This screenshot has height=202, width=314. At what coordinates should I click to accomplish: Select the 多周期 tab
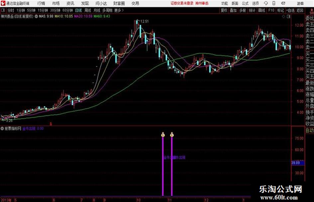pos(107,10)
